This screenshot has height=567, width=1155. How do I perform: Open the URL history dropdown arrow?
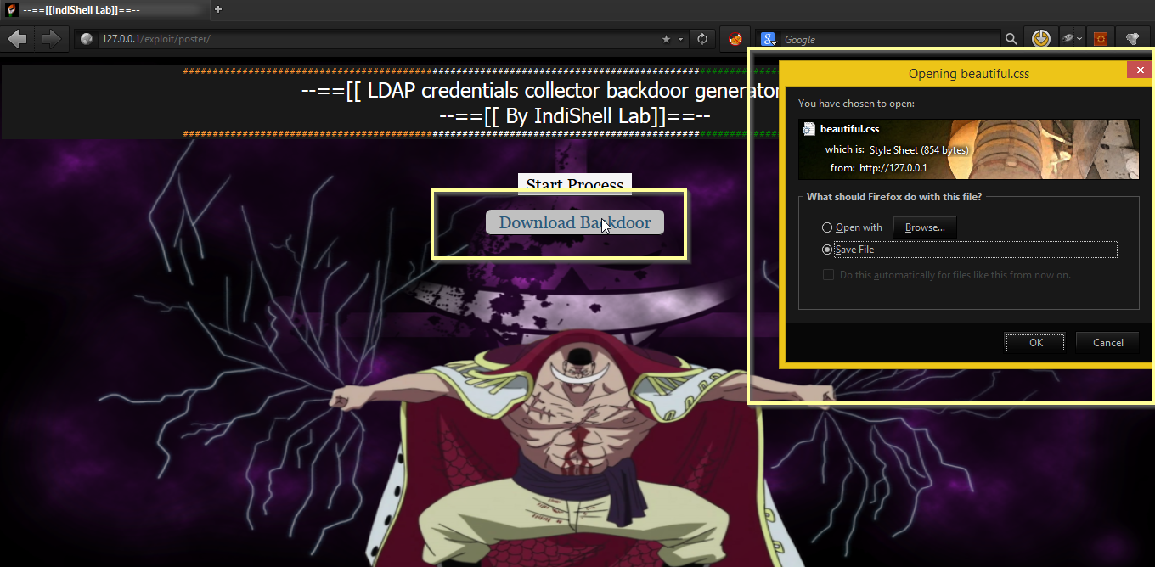point(680,39)
